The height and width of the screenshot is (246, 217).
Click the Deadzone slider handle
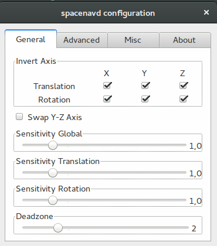pyautogui.click(x=58, y=228)
